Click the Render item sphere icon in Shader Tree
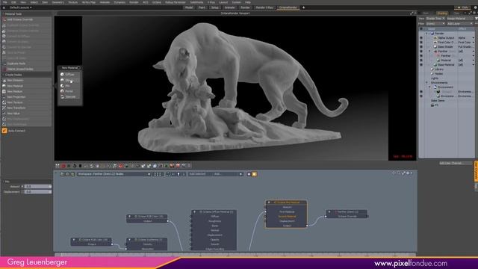The height and width of the screenshot is (269, 478). pyautogui.click(x=432, y=33)
